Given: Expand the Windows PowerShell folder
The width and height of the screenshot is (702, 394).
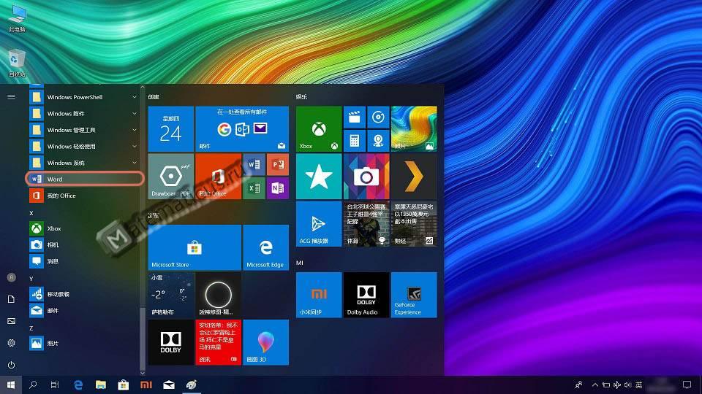Looking at the screenshot, I should tap(85, 97).
